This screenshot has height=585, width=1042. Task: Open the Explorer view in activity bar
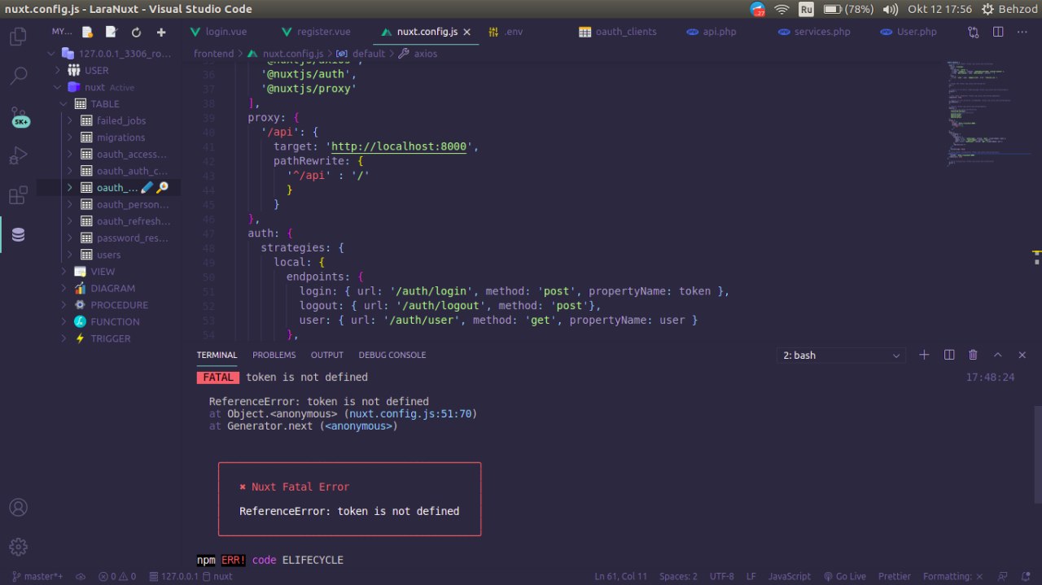click(18, 37)
